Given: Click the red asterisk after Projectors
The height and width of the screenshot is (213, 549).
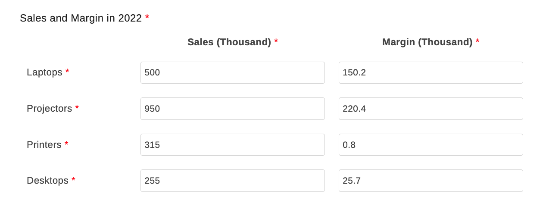Looking at the screenshot, I should [x=77, y=108].
